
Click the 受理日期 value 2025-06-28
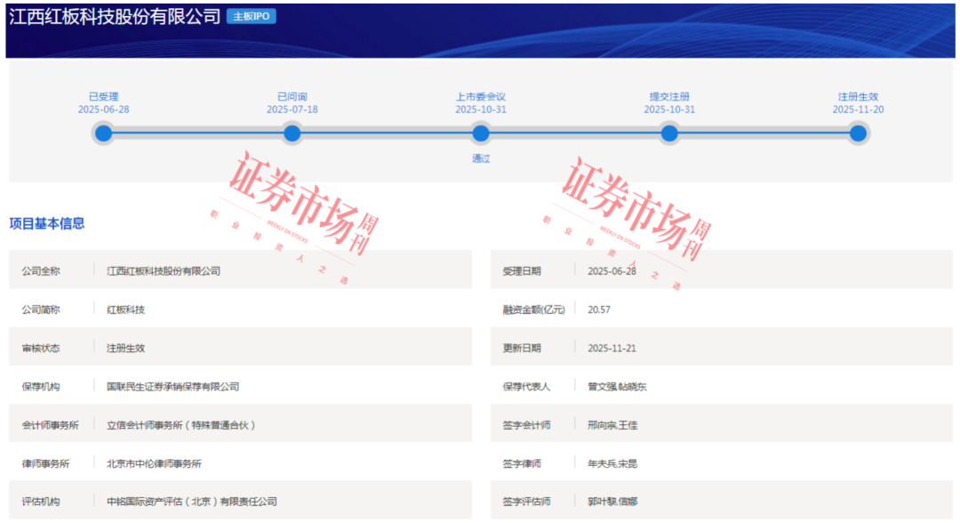click(610, 271)
